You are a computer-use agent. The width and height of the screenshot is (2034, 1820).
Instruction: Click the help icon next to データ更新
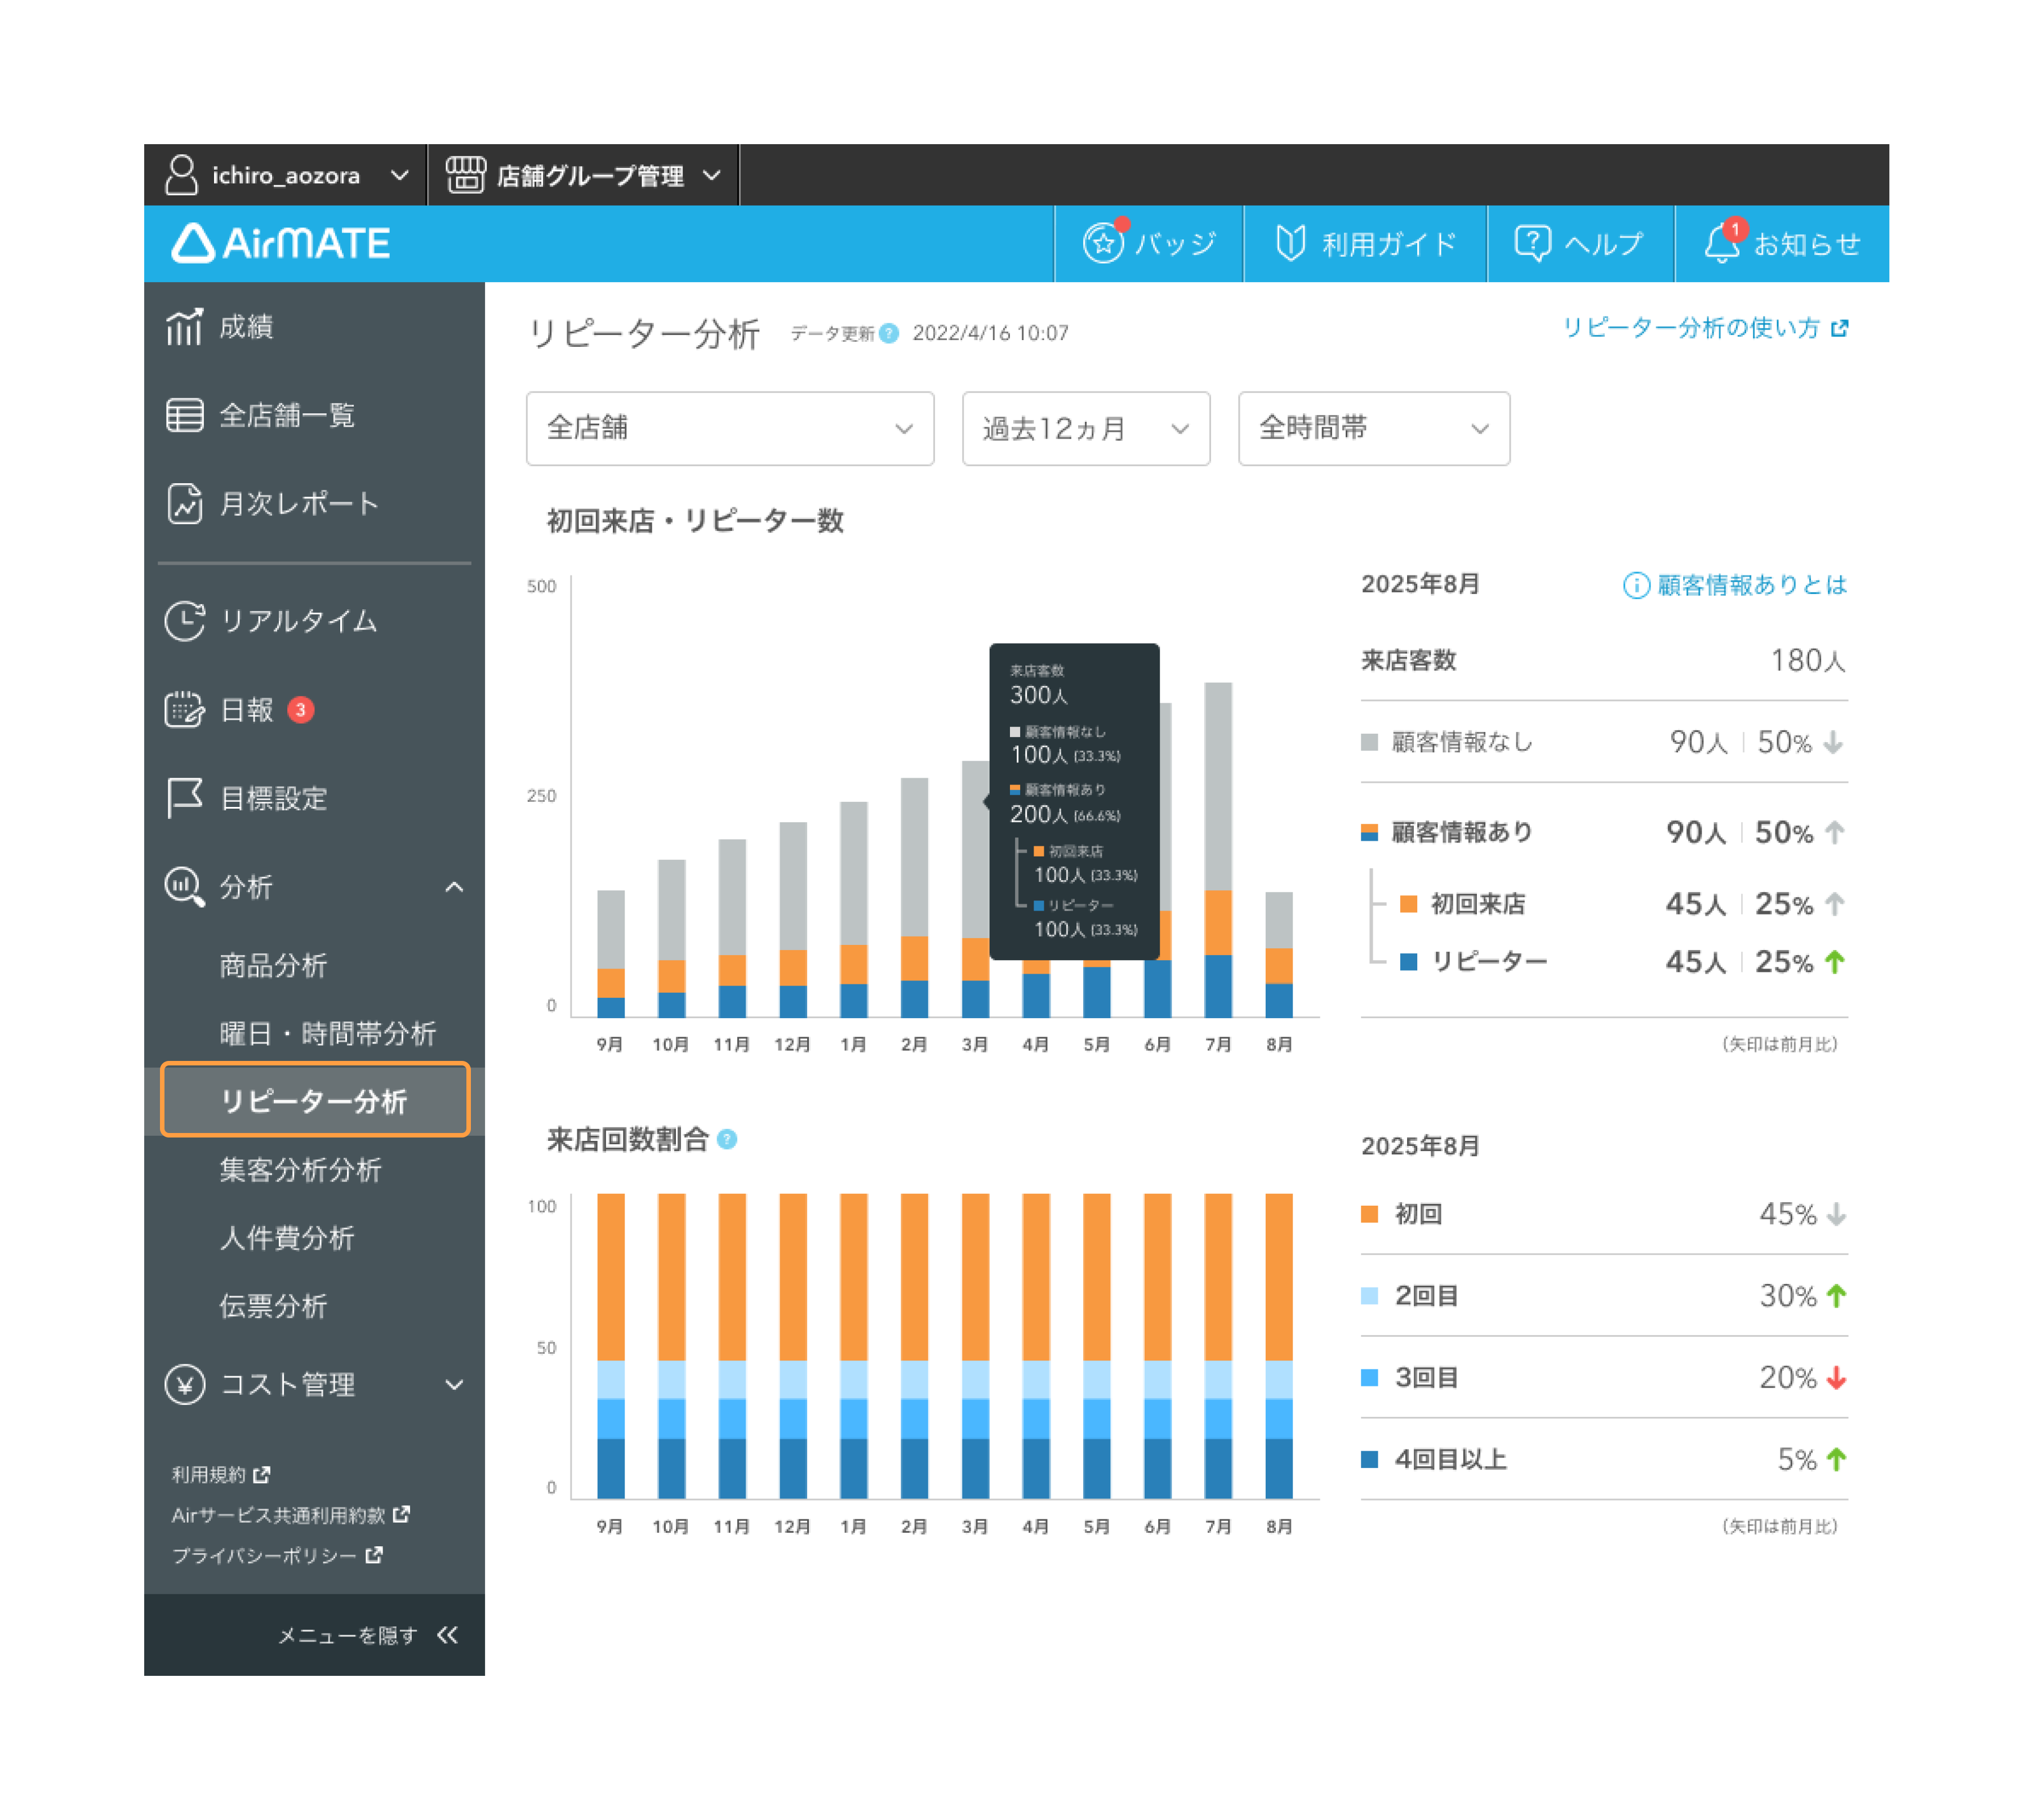point(888,334)
